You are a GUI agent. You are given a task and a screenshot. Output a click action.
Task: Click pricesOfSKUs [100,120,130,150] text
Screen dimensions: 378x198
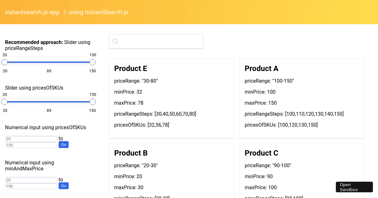pos(281,125)
